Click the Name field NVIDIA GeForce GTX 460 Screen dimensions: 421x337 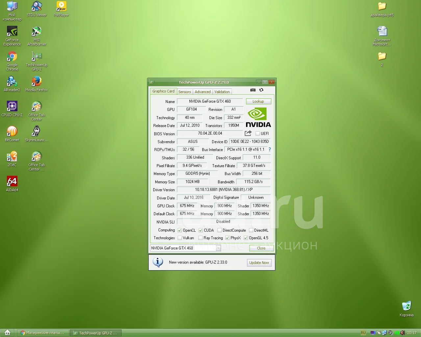pos(210,101)
